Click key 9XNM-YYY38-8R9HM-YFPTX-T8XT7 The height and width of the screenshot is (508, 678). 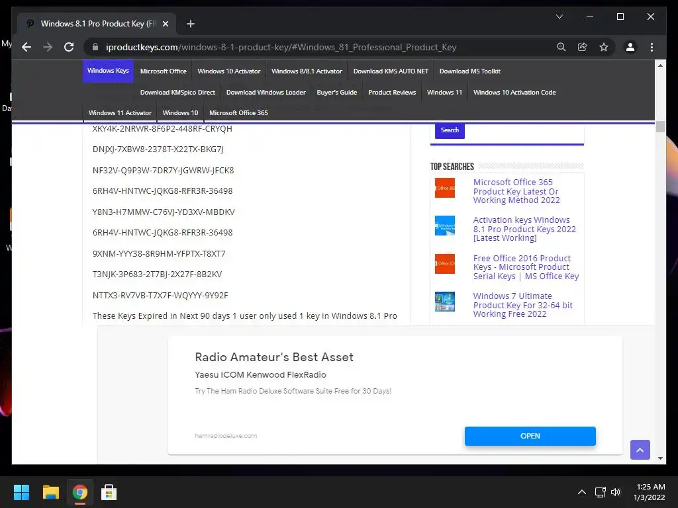(x=159, y=253)
